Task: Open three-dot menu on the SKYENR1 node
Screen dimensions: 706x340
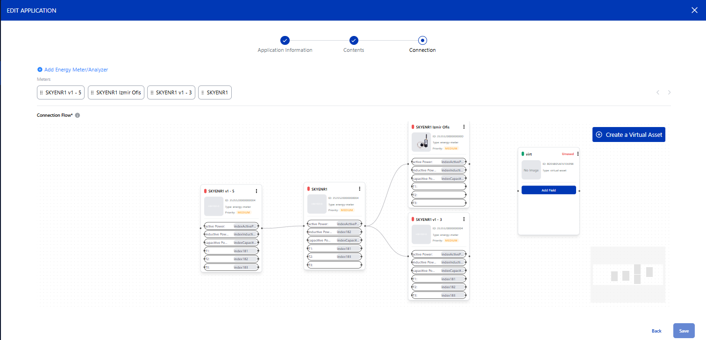Action: tap(359, 189)
